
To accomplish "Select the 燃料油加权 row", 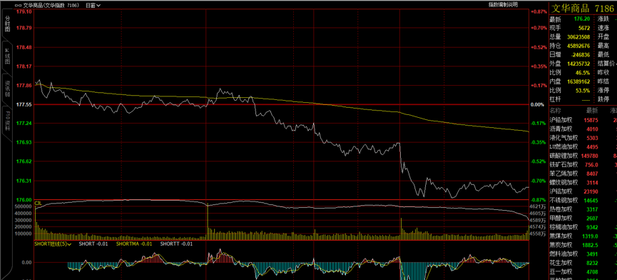I will pyautogui.click(x=583, y=254).
